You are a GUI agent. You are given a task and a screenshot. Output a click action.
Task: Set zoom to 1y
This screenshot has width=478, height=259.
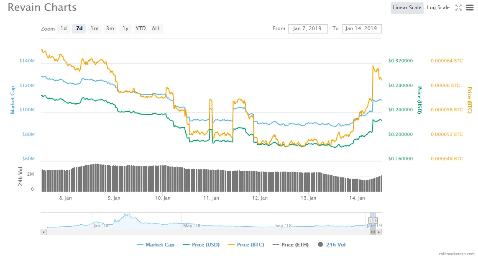coord(125,28)
